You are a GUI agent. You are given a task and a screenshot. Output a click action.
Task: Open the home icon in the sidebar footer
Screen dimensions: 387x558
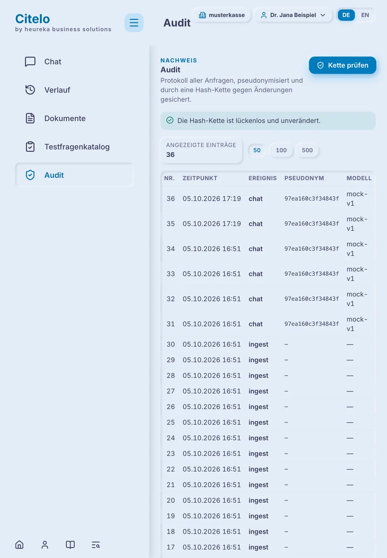tap(19, 545)
